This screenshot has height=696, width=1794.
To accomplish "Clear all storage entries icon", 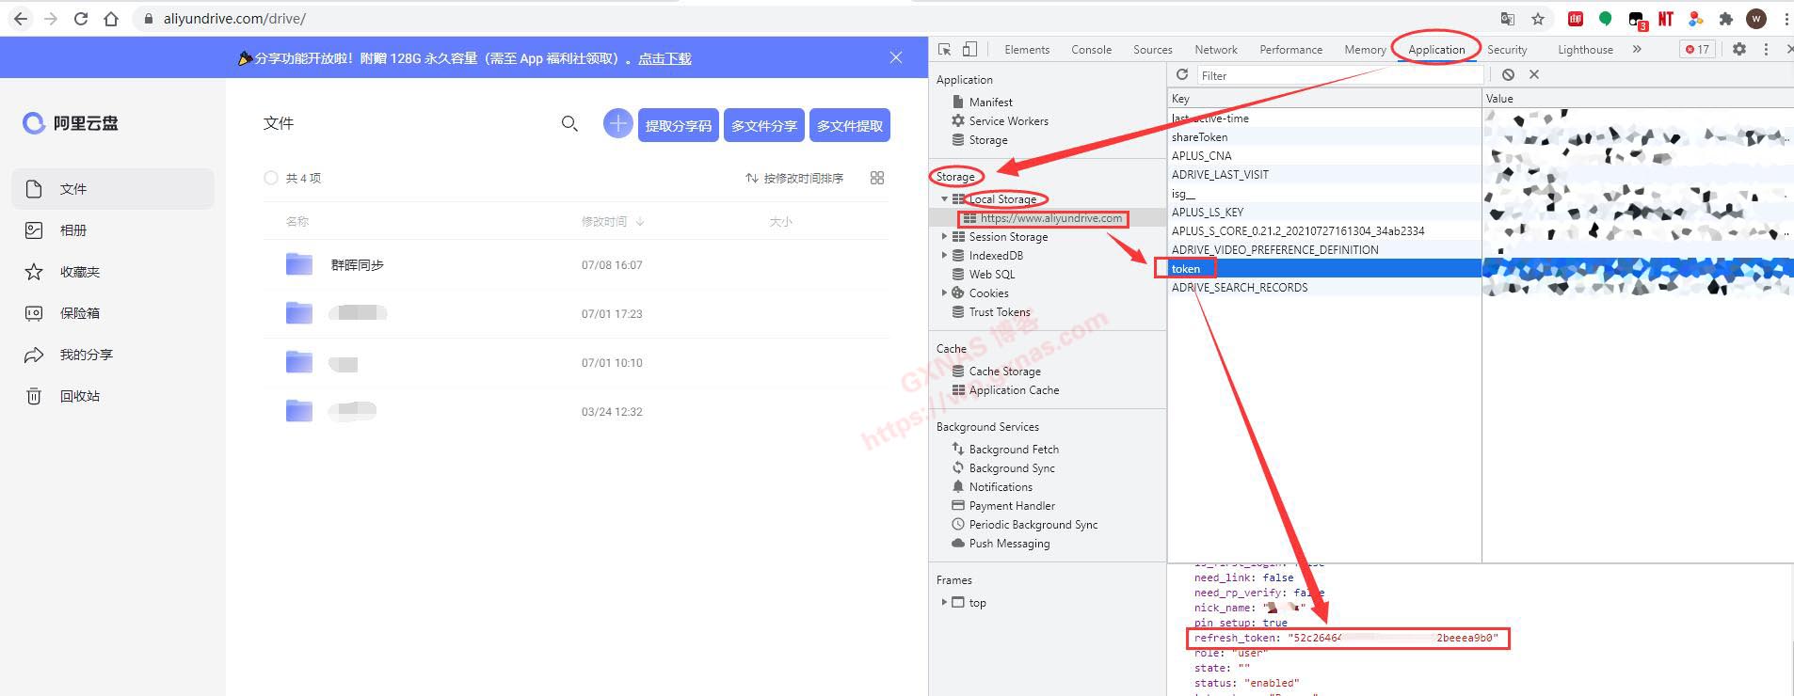I will (x=1508, y=74).
